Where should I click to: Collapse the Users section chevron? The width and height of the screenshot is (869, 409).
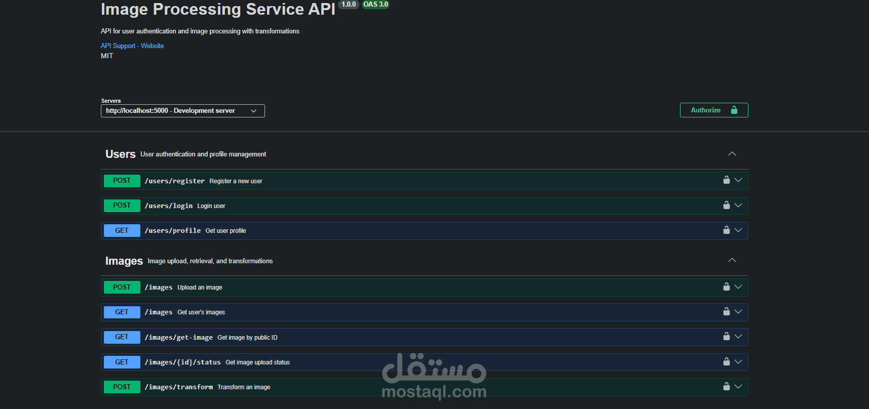[732, 154]
